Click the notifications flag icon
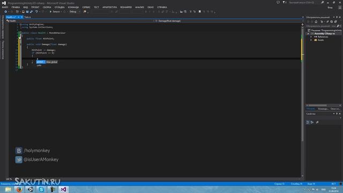This screenshot has width=343, height=193. pyautogui.click(x=284, y=2)
